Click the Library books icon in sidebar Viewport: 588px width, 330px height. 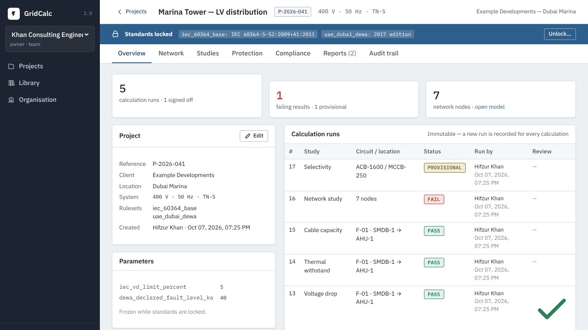point(11,83)
